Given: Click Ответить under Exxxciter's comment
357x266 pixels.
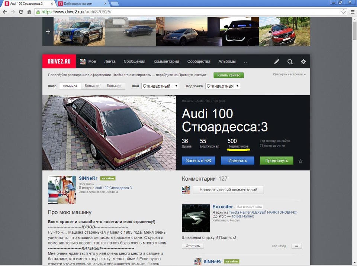Looking at the screenshot, I should pyautogui.click(x=193, y=246).
